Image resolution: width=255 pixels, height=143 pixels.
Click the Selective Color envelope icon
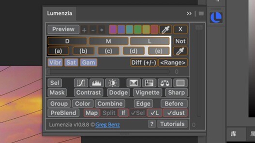coord(133,83)
